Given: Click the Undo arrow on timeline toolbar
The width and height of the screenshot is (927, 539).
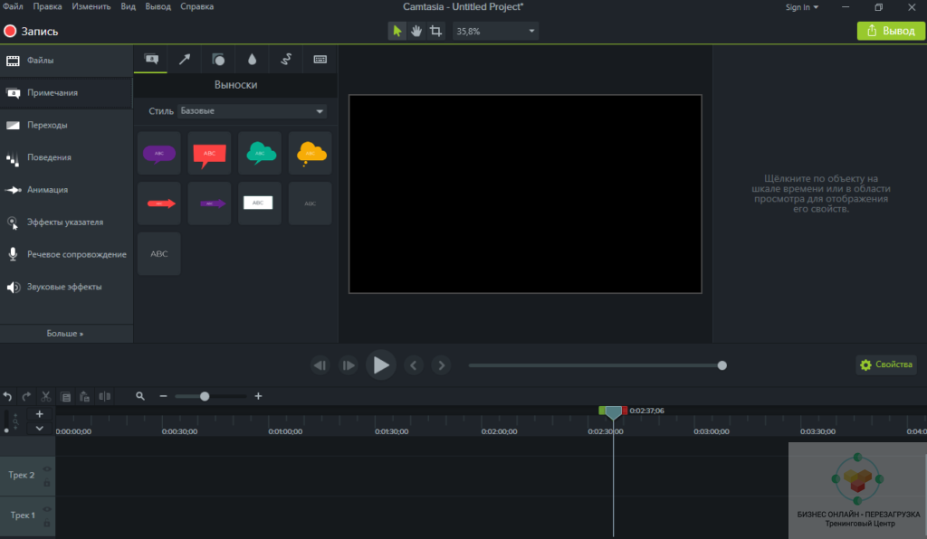Looking at the screenshot, I should 8,396.
